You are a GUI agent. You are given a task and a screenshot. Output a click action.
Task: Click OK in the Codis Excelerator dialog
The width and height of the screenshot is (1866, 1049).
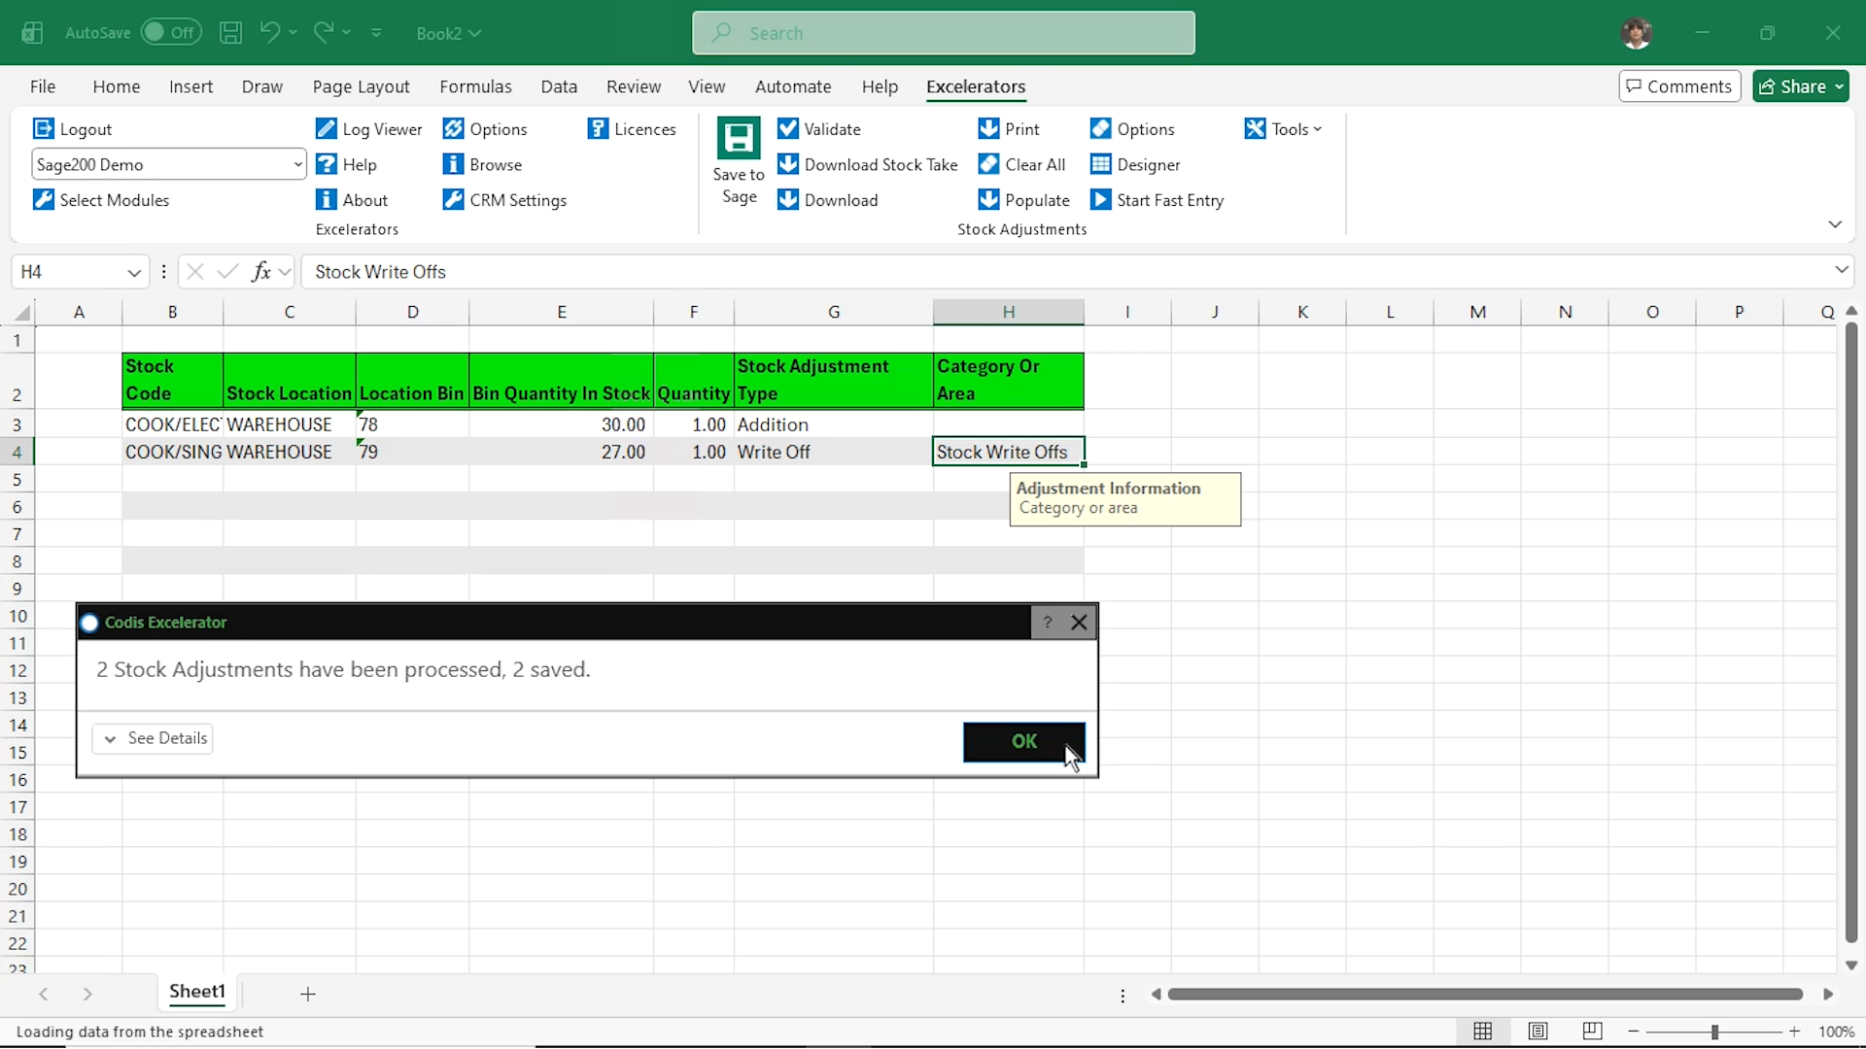(x=1023, y=741)
